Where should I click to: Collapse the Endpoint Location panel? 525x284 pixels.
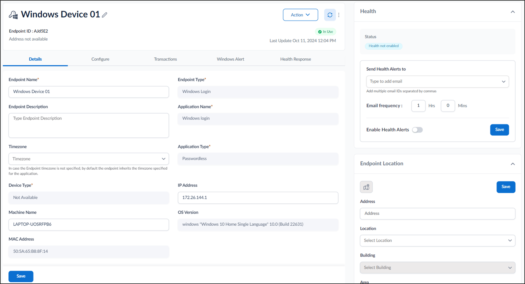513,164
